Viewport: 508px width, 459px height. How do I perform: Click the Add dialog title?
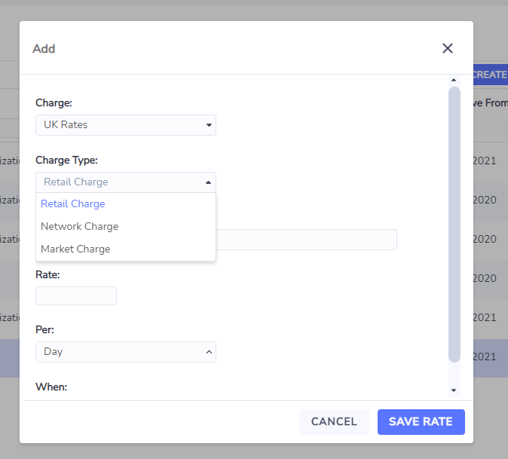pyautogui.click(x=44, y=49)
